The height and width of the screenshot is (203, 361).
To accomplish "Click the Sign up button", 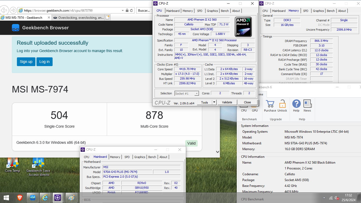I will point(26,62).
